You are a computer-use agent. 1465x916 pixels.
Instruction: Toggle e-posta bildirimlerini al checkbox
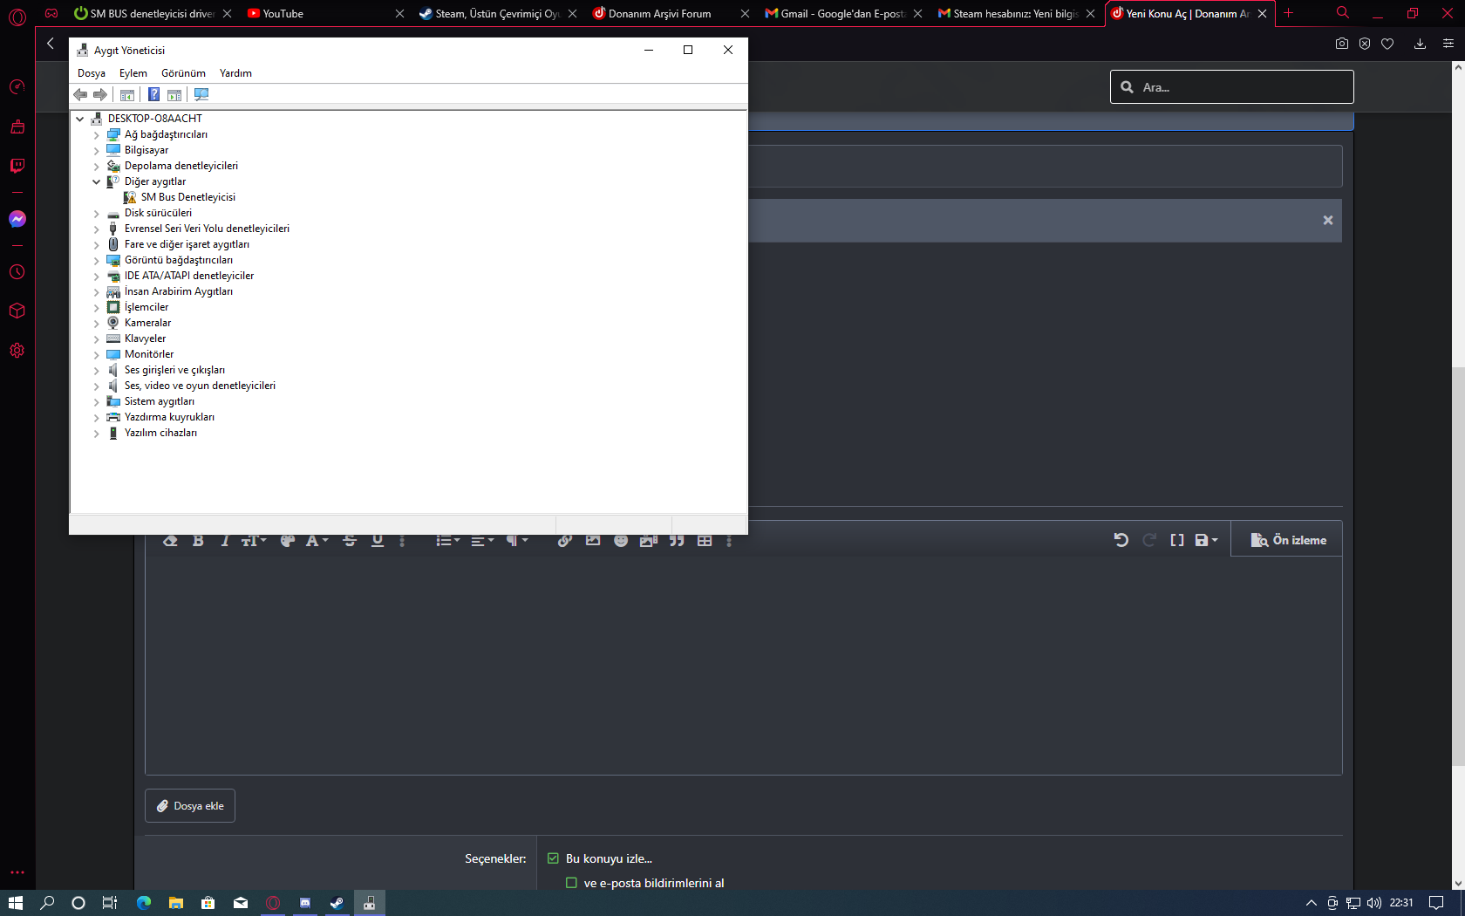(x=571, y=883)
